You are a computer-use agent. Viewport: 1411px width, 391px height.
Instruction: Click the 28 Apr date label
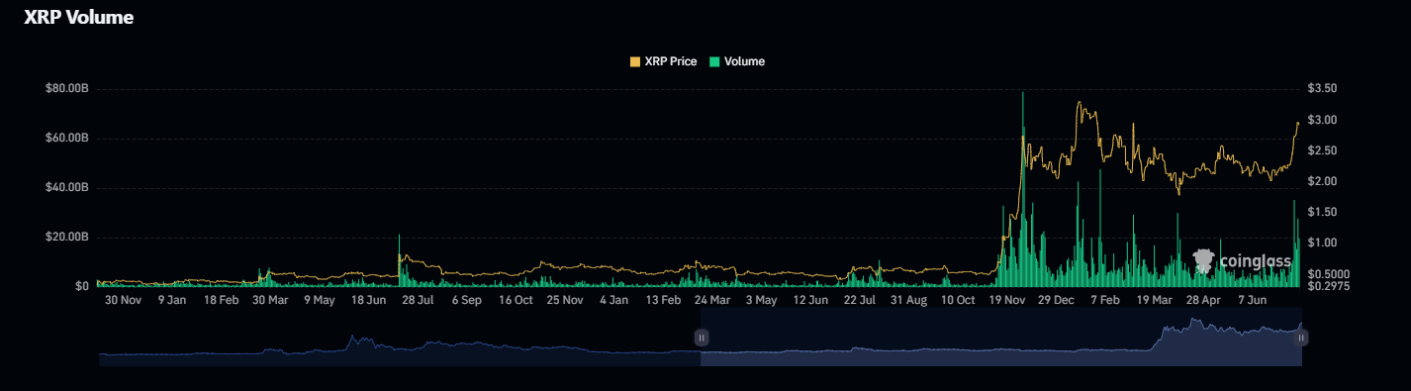click(x=1204, y=300)
